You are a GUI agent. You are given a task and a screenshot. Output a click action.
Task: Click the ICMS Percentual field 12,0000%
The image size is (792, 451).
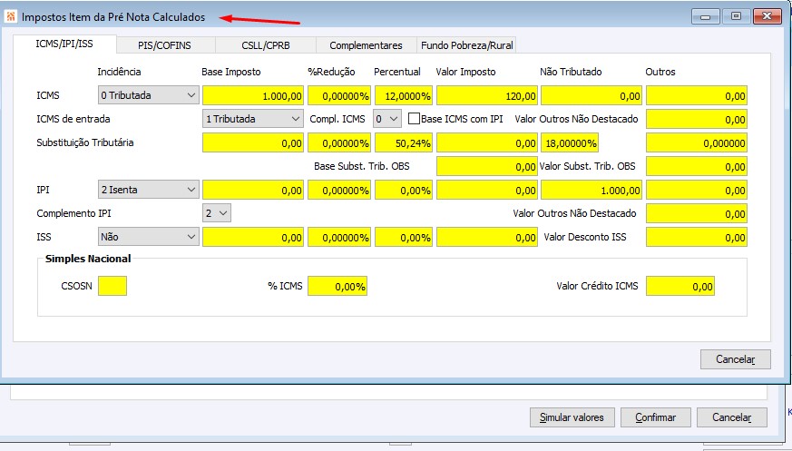[x=404, y=95]
